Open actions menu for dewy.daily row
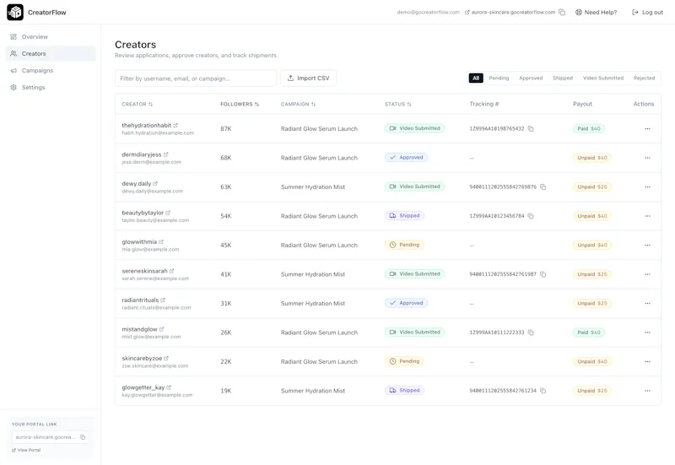Viewport: 675px width, 465px height. [647, 187]
